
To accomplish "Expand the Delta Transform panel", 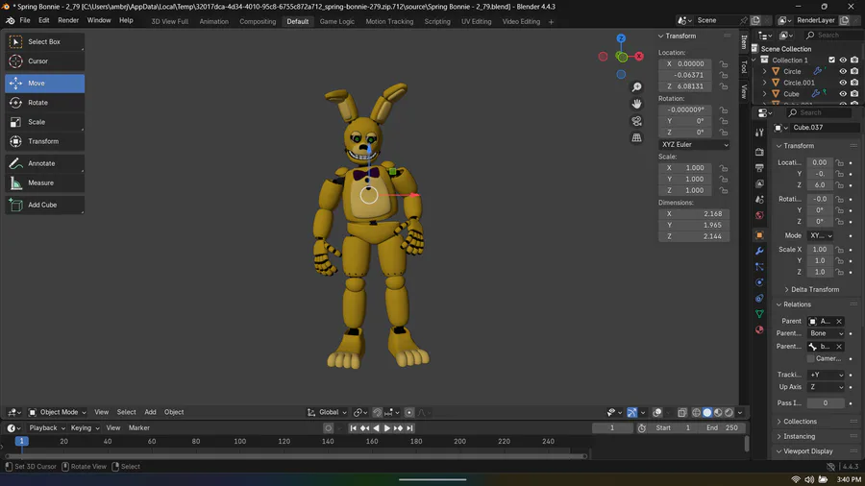I will point(814,289).
